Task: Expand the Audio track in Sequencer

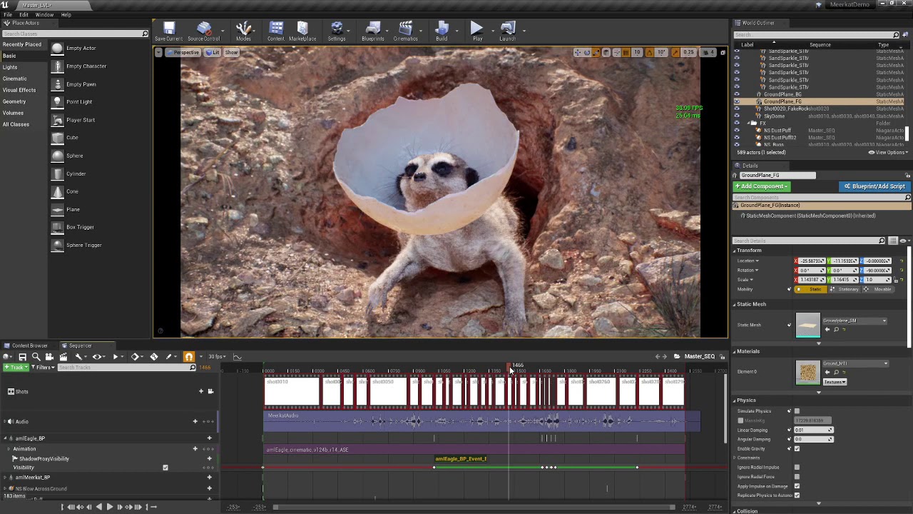Action: [x=4, y=422]
